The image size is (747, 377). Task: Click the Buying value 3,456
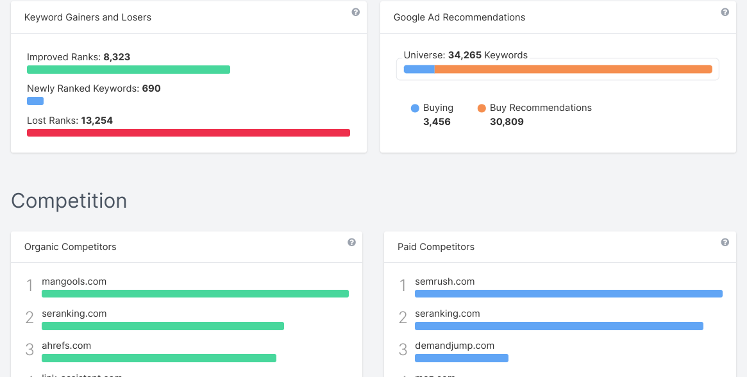(437, 122)
